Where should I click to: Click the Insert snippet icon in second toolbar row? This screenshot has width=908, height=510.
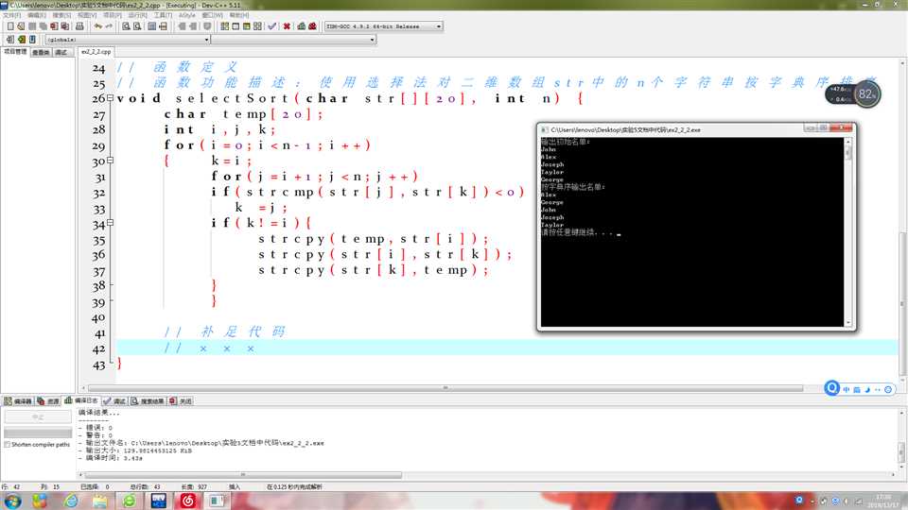(x=9, y=40)
